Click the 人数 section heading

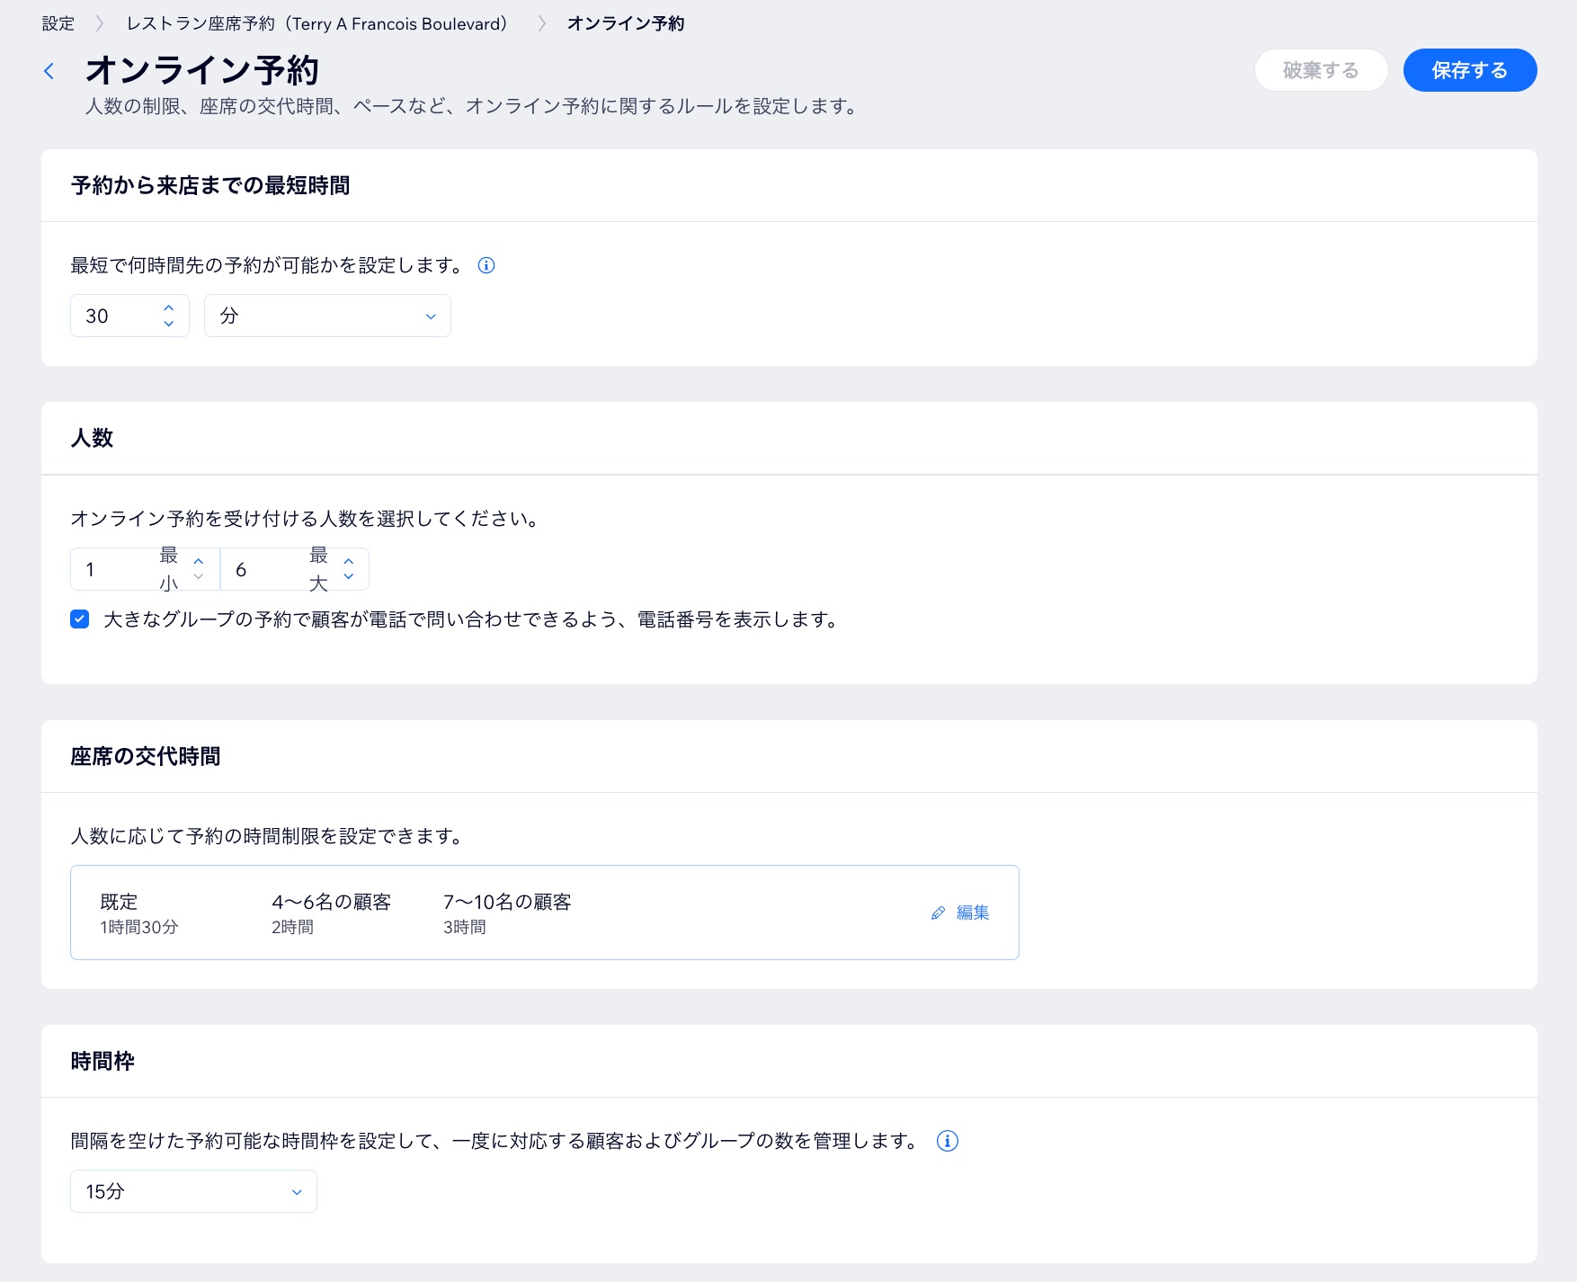(x=92, y=438)
